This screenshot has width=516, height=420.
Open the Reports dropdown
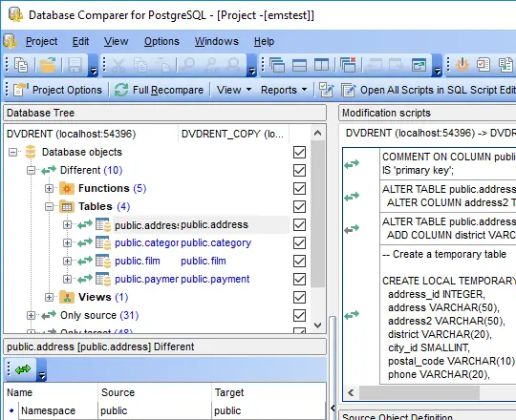tap(284, 90)
